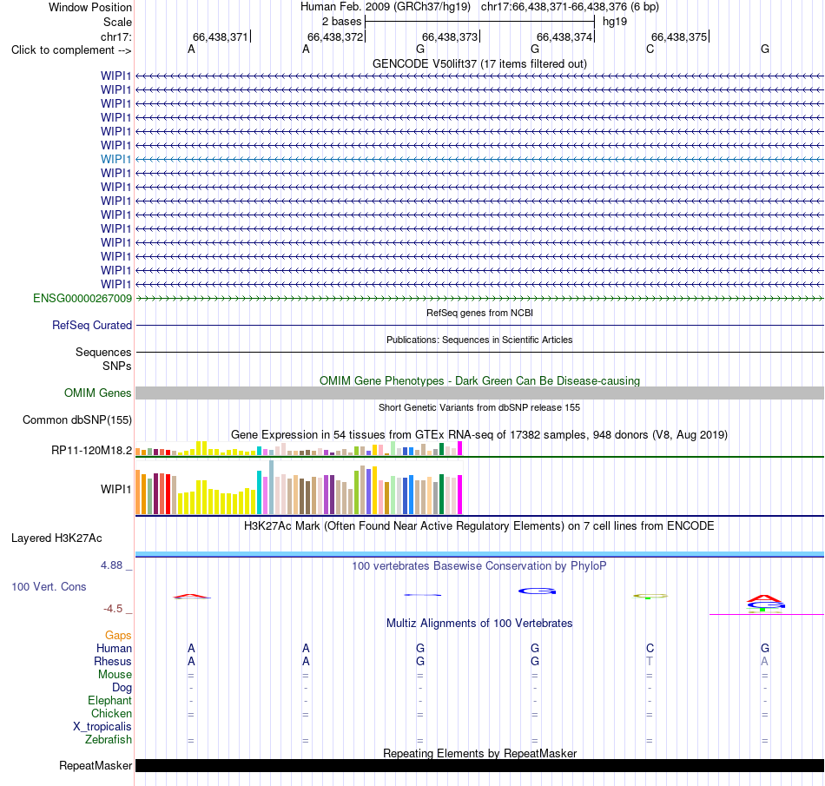Click the RP11-120M18.2 expression bar chart
825x786 pixels.
(299, 448)
